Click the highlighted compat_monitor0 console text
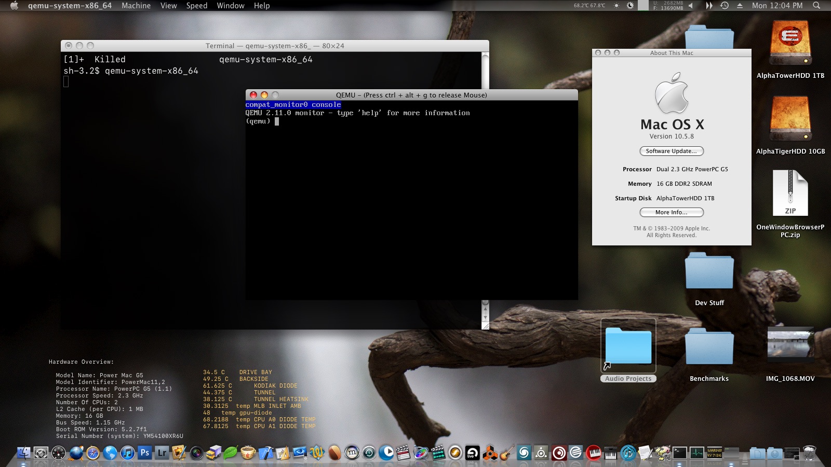The height and width of the screenshot is (467, 831). click(293, 104)
